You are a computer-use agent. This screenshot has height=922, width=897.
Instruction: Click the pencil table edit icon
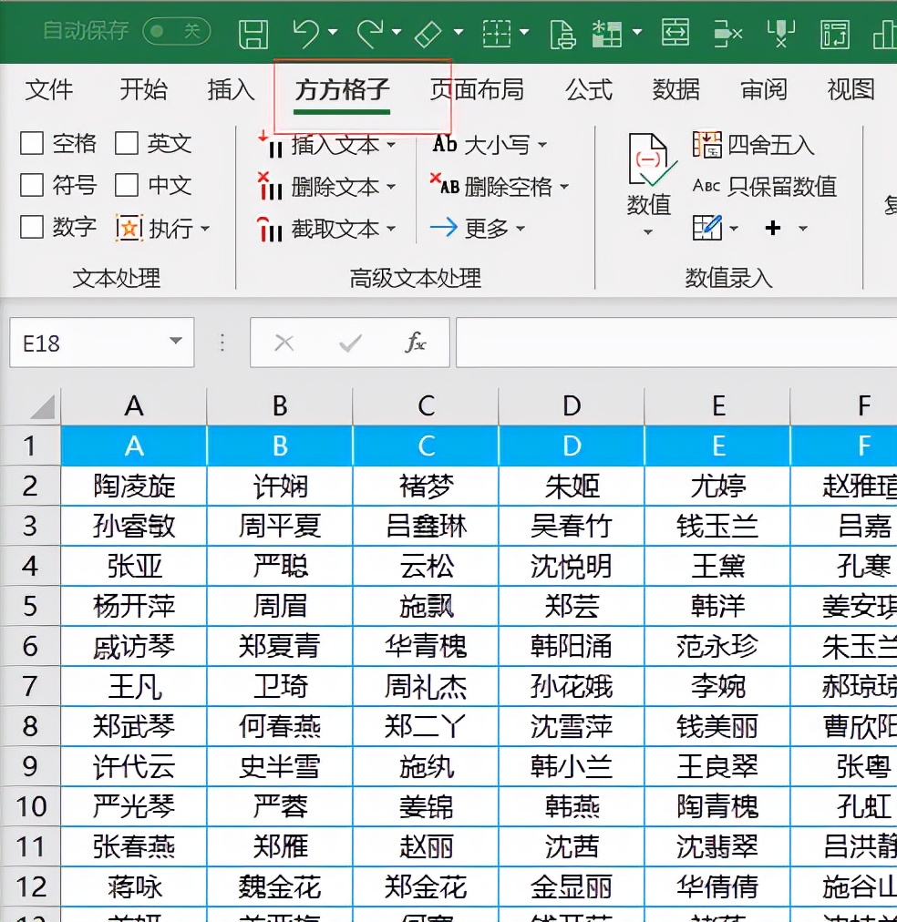tap(707, 228)
